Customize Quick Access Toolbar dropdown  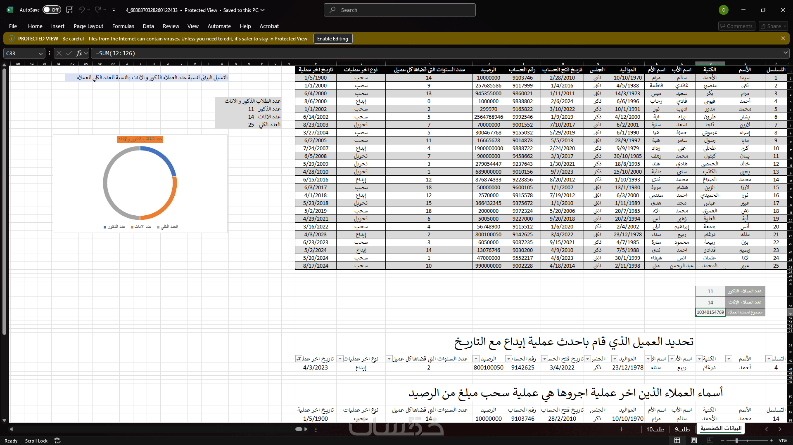click(x=114, y=10)
